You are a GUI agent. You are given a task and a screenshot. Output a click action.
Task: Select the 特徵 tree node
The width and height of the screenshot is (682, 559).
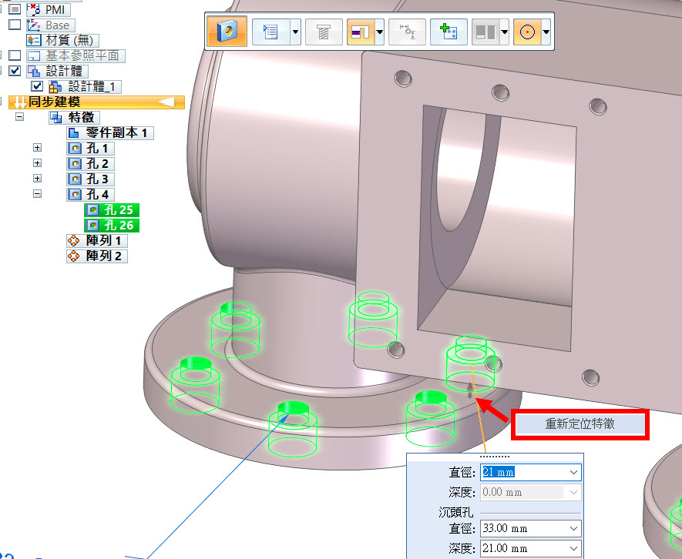[x=75, y=117]
